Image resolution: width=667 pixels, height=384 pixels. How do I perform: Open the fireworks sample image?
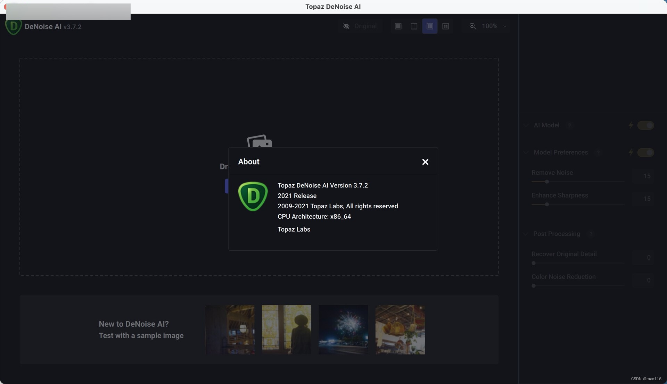click(x=343, y=330)
